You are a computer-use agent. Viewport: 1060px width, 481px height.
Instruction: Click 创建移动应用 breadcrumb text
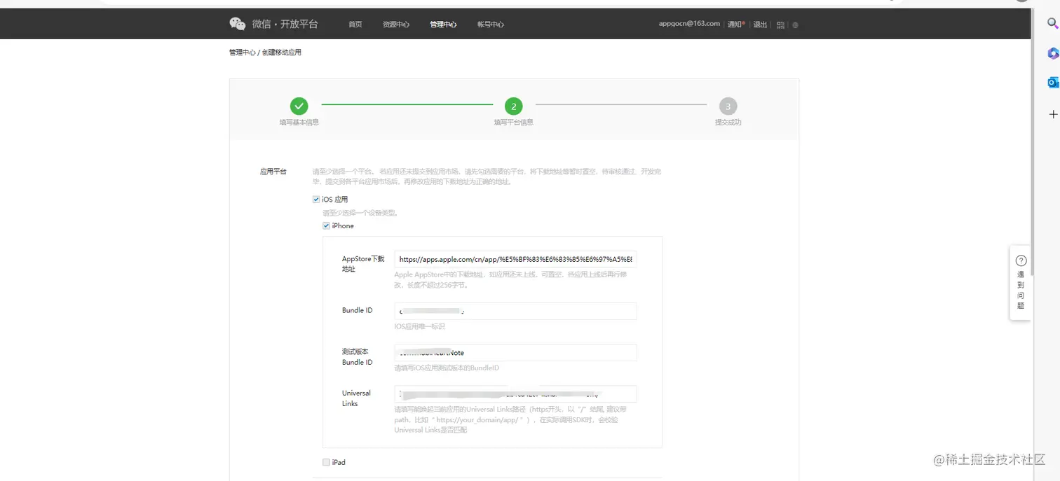(x=282, y=53)
